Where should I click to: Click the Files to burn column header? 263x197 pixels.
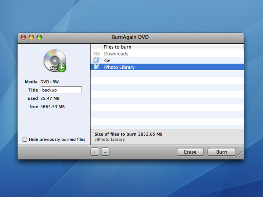coord(173,47)
